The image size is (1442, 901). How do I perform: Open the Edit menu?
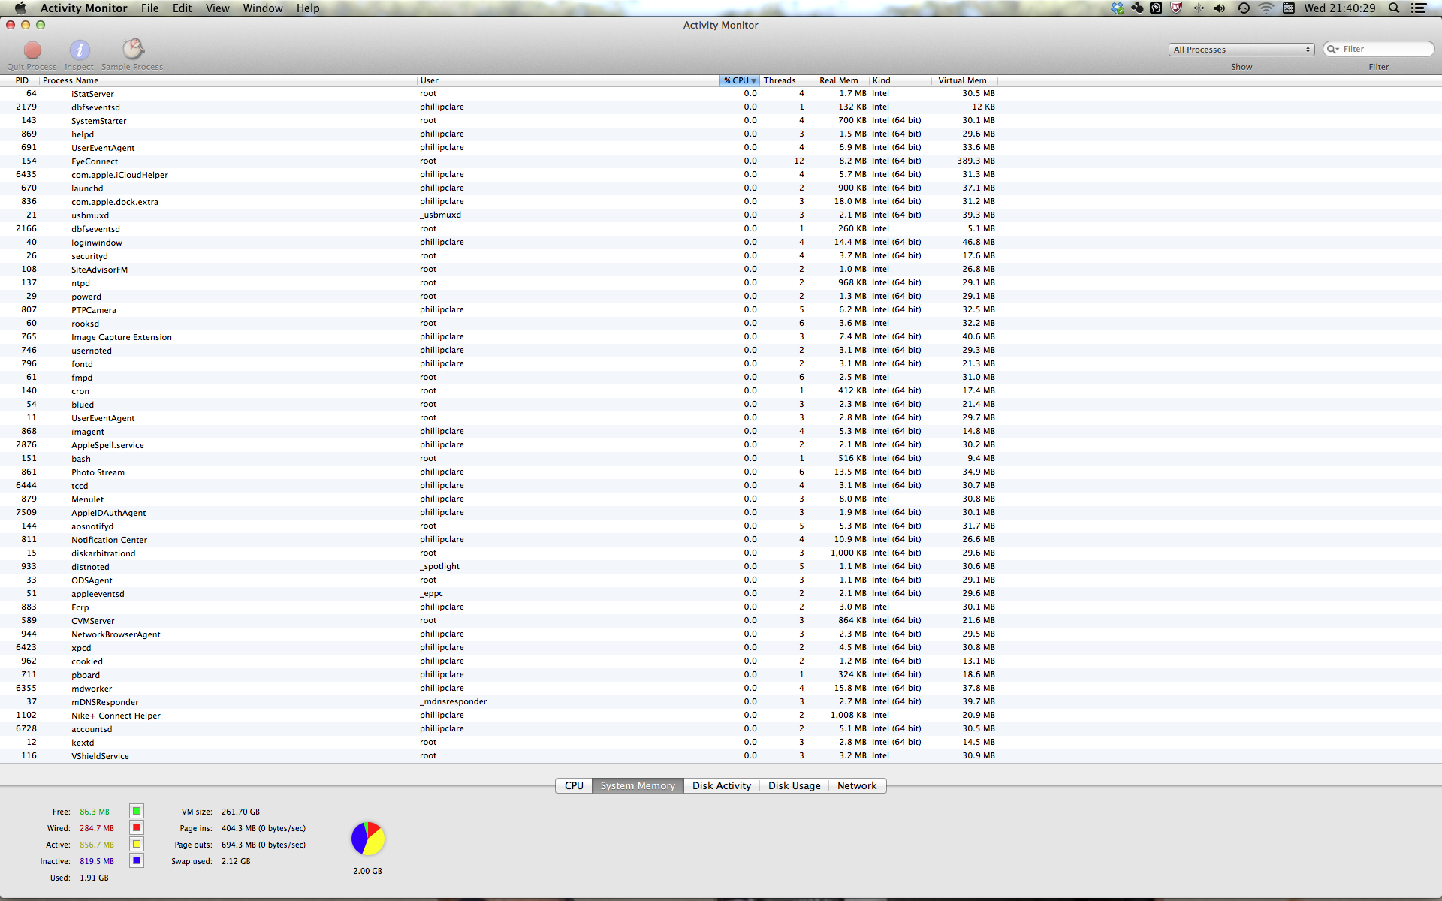pos(182,8)
